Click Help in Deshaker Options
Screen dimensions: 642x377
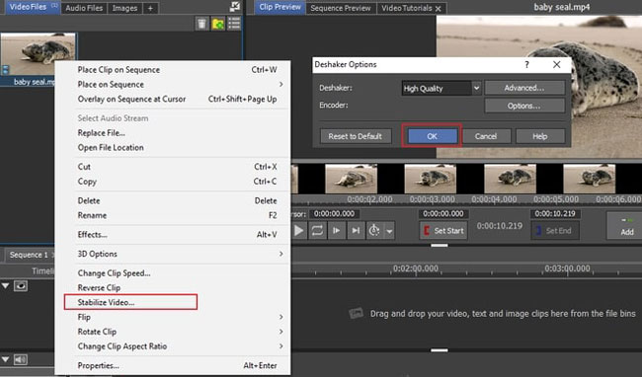540,136
